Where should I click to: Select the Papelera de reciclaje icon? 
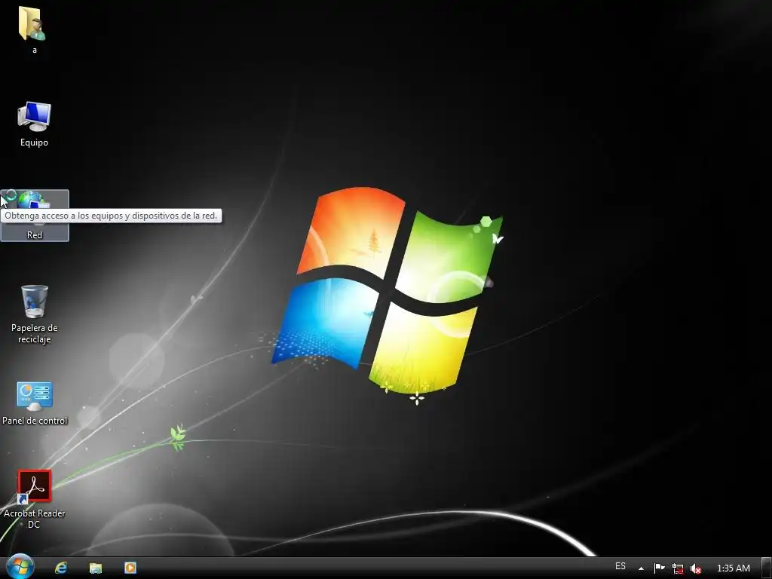click(x=34, y=314)
